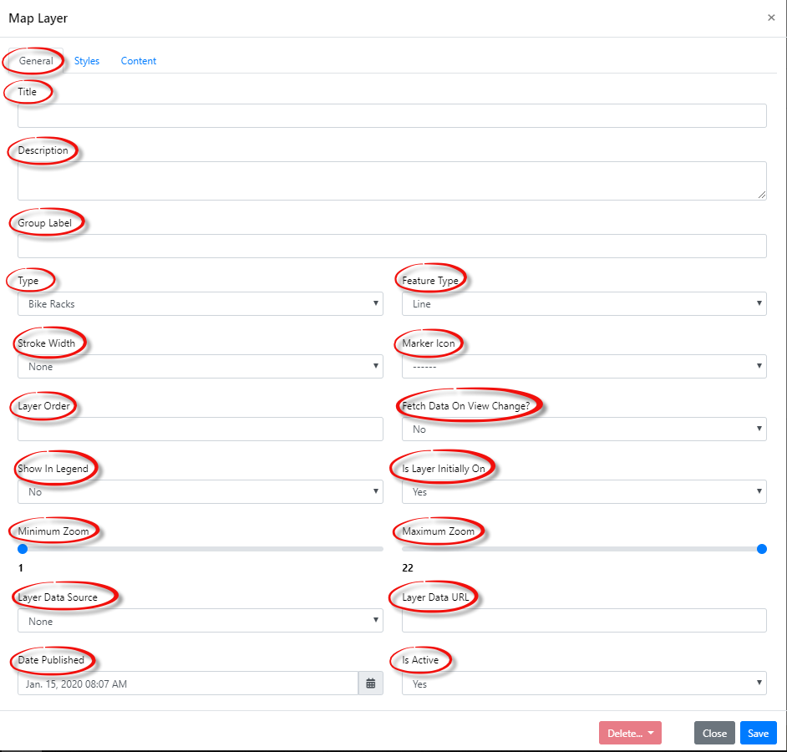Open Fetch Data On View Change dropdown
This screenshot has height=752, width=787.
[584, 429]
